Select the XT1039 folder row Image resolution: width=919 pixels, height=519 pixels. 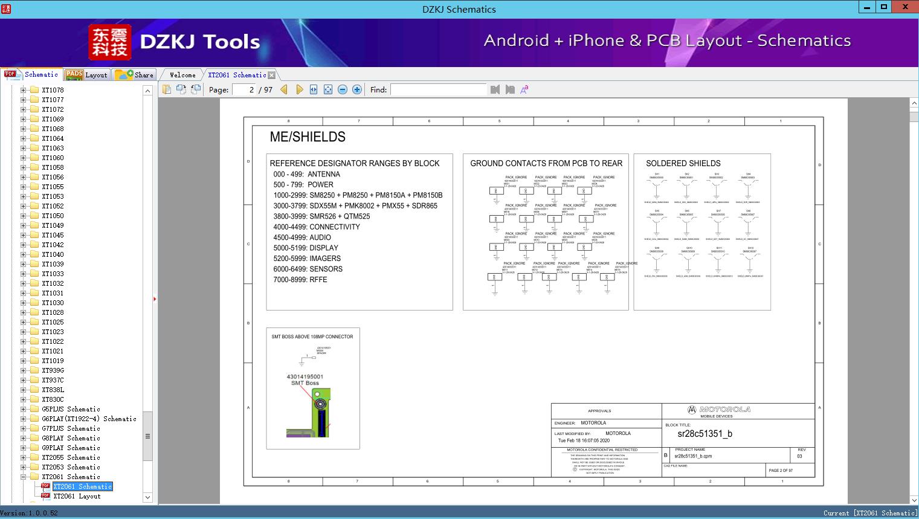pyautogui.click(x=53, y=264)
